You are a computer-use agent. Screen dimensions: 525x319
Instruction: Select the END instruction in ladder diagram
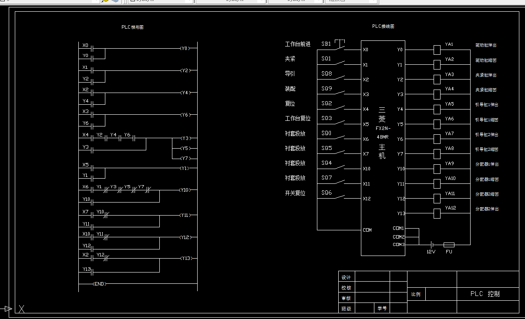pyautogui.click(x=99, y=284)
